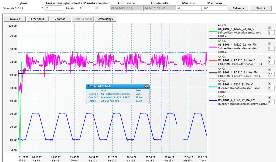Click the time 'Su Huhti 12 2015 18:35:16'

(x=115, y=94)
